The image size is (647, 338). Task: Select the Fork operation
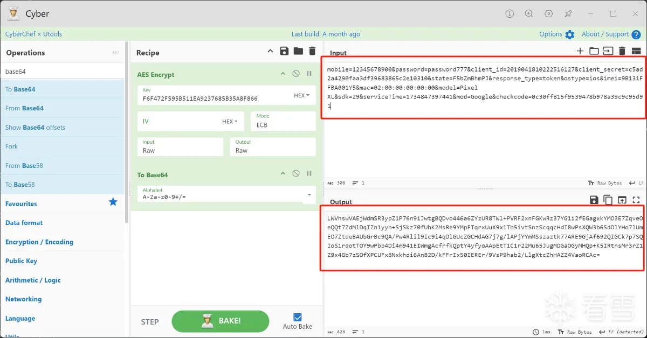(x=62, y=146)
